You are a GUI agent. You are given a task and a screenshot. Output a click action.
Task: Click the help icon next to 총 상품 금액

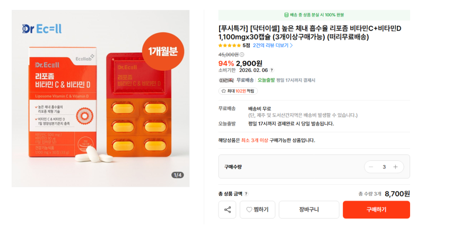tap(246, 194)
